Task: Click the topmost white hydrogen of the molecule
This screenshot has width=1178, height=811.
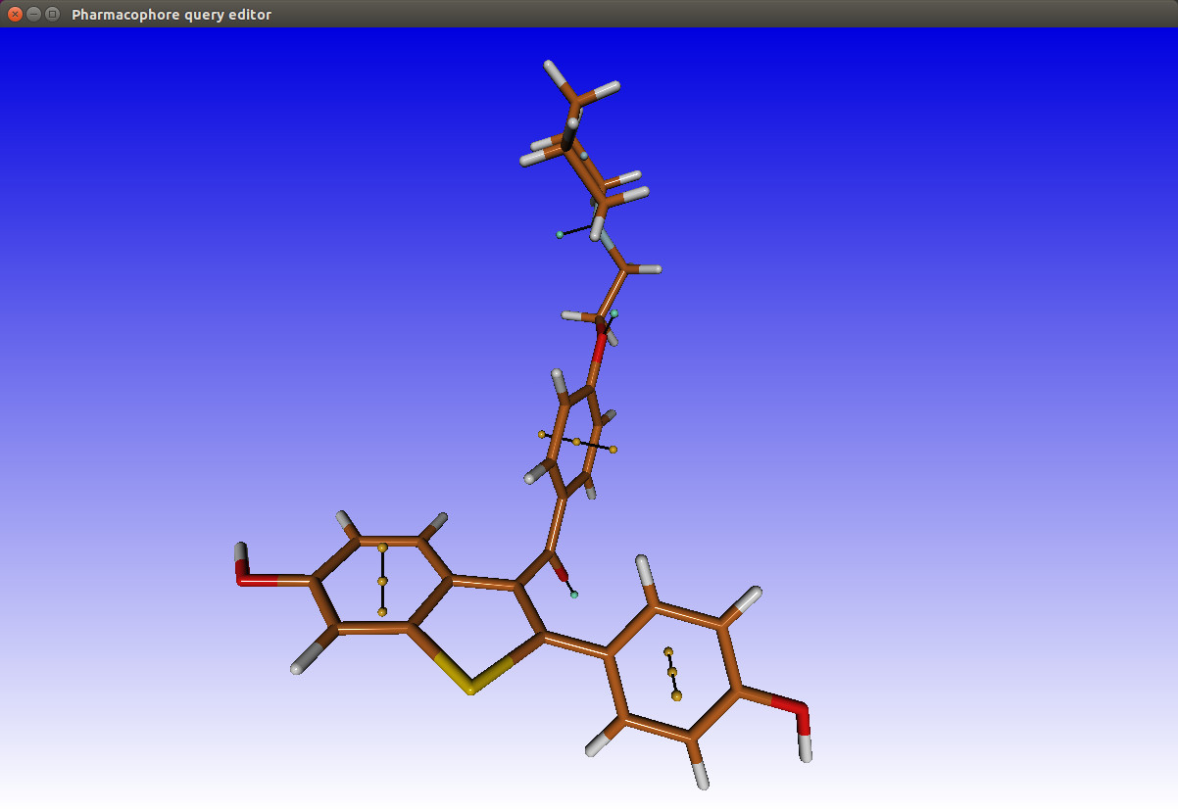Action: point(551,68)
